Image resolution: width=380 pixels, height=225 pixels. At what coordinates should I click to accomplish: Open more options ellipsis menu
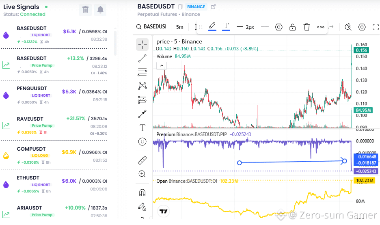click(x=321, y=27)
